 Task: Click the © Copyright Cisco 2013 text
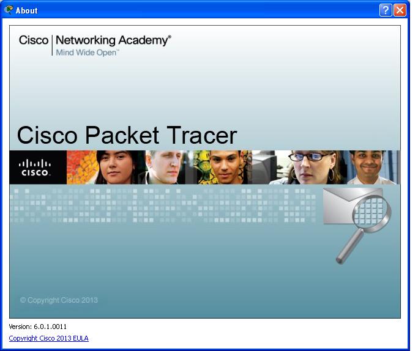coord(59,300)
